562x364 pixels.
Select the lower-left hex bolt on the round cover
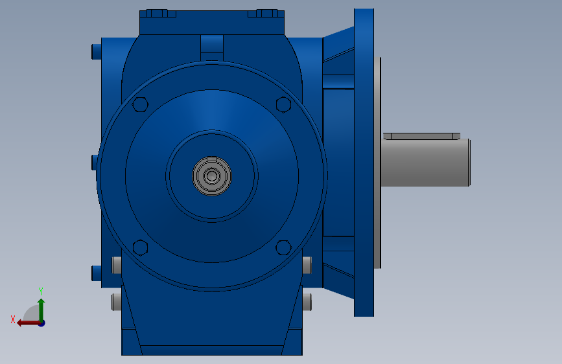[140, 247]
